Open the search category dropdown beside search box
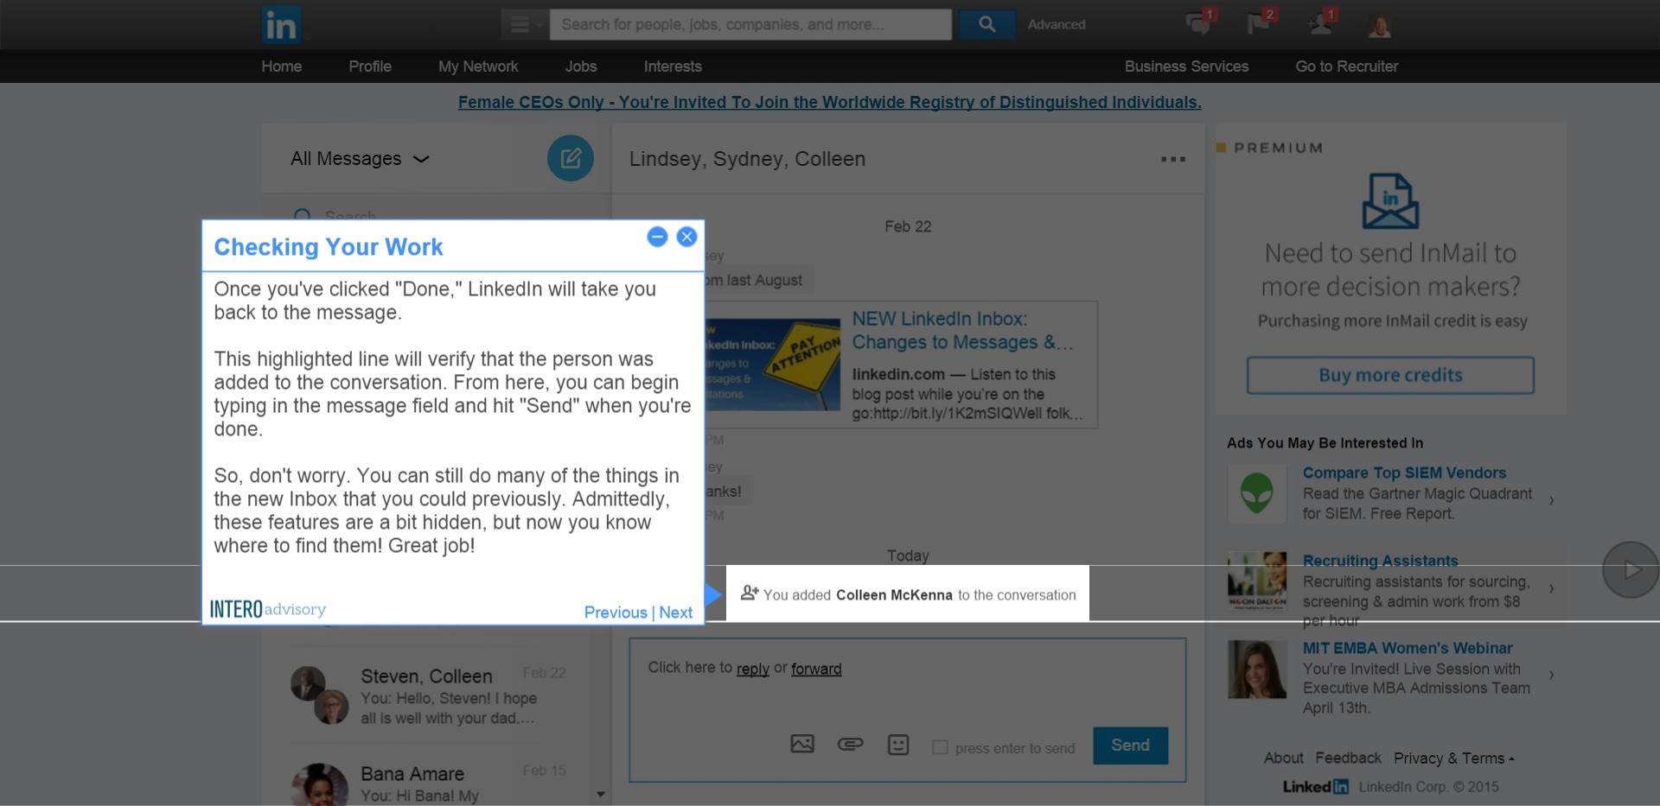 coord(524,24)
